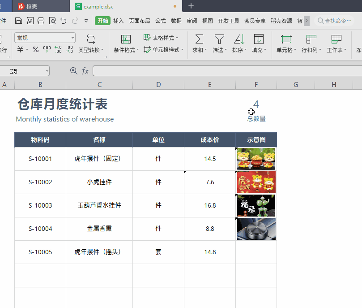
Task: Open the 视图 ribbon tab
Action: point(208,21)
